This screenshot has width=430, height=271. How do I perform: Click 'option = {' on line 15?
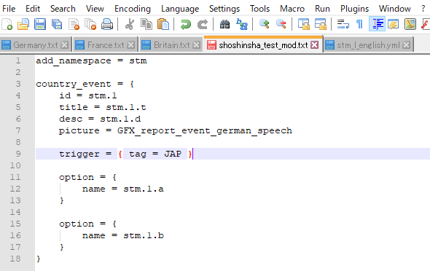point(87,224)
